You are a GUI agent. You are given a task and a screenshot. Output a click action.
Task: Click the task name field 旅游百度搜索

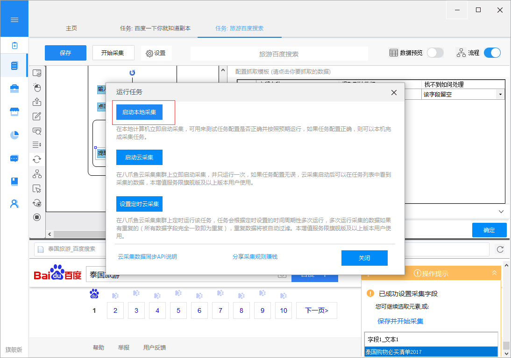tap(279, 54)
